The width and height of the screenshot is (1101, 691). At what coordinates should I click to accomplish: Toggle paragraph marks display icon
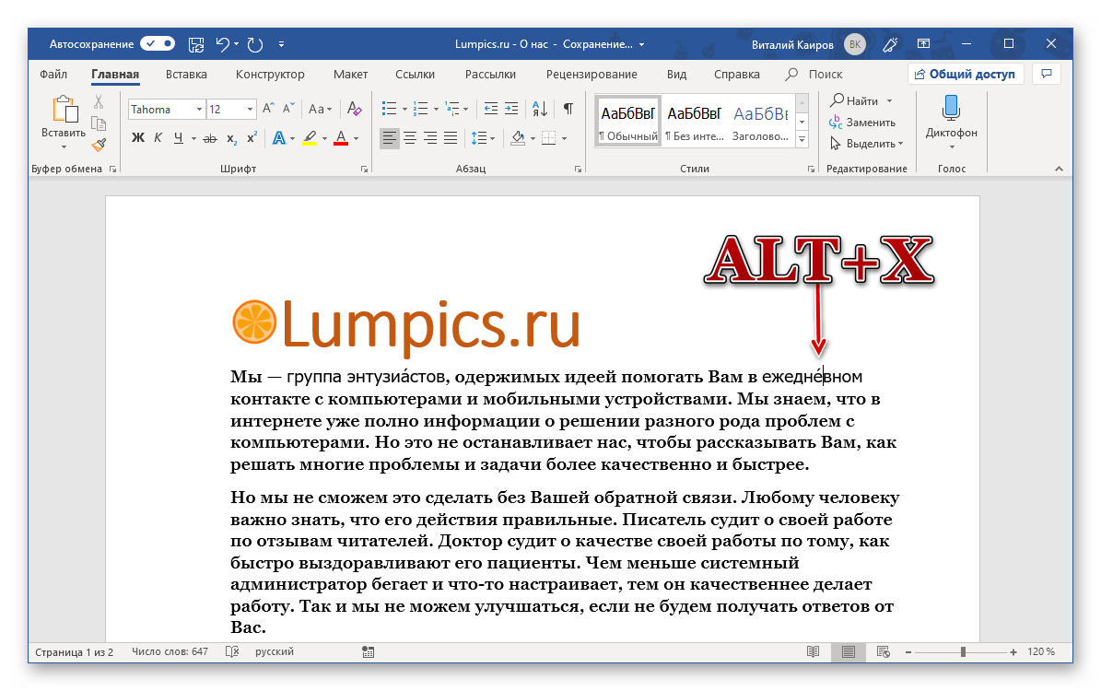(x=568, y=108)
